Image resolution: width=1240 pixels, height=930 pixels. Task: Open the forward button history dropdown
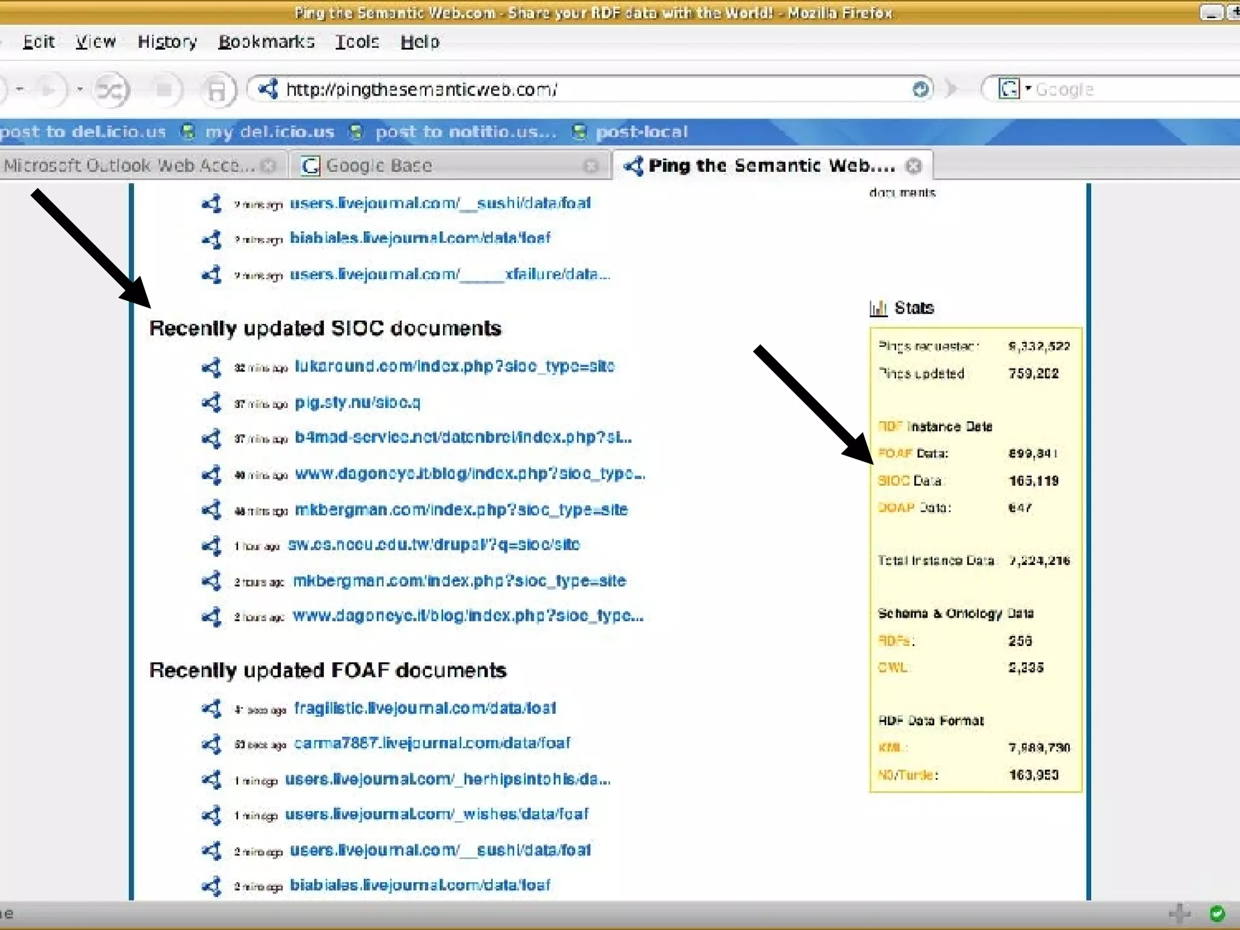79,90
